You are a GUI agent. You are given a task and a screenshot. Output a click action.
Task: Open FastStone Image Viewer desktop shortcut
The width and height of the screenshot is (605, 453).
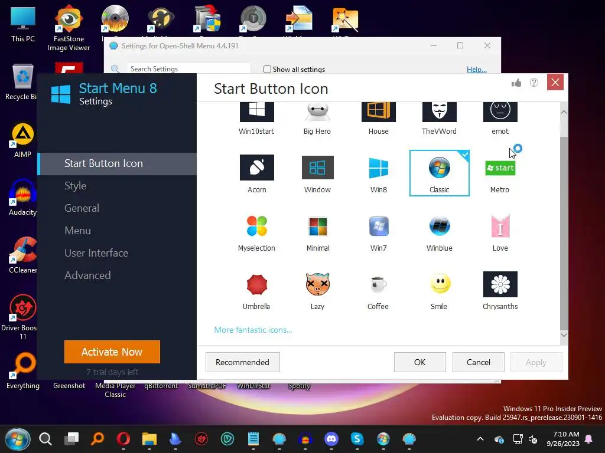point(69,28)
